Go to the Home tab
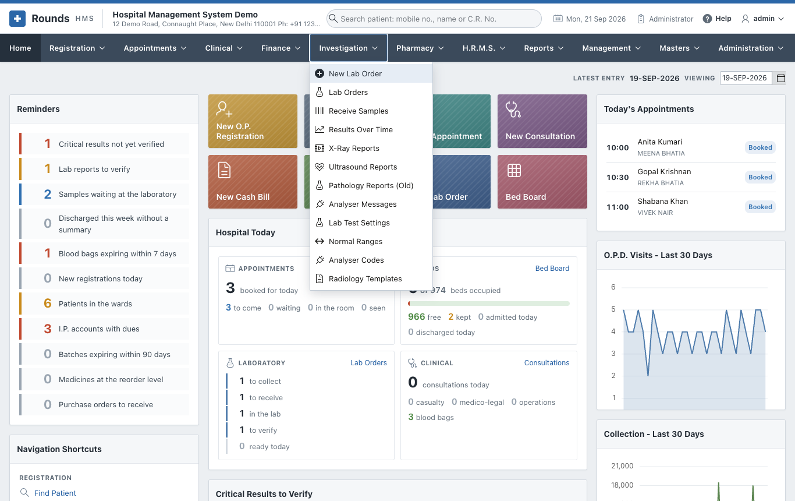Viewport: 795px width, 501px height. point(20,48)
